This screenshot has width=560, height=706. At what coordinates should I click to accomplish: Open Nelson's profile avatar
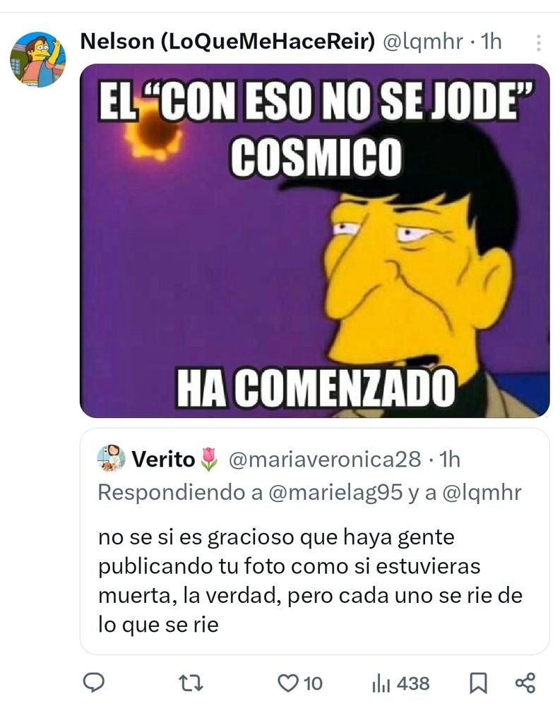click(x=38, y=59)
